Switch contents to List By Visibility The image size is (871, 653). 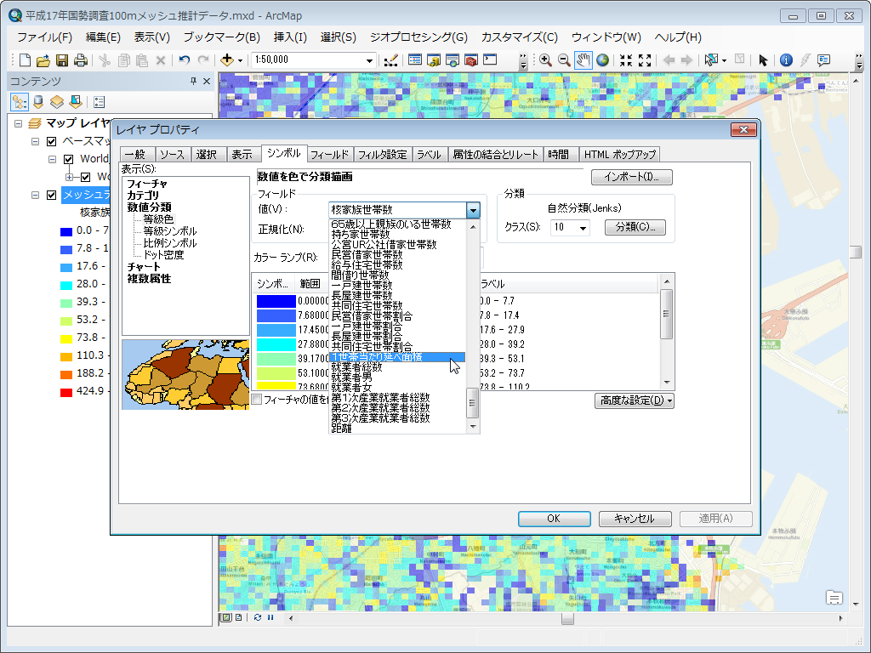pos(57,102)
